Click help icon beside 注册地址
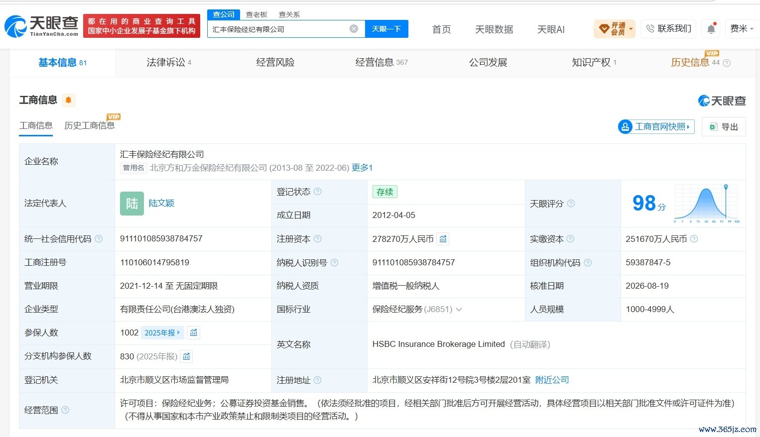Screen dimensions: 760x437 [318, 380]
